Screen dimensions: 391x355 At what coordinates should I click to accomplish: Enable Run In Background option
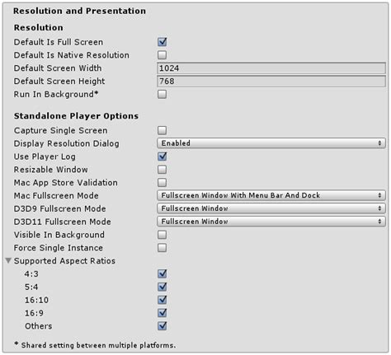pos(162,94)
